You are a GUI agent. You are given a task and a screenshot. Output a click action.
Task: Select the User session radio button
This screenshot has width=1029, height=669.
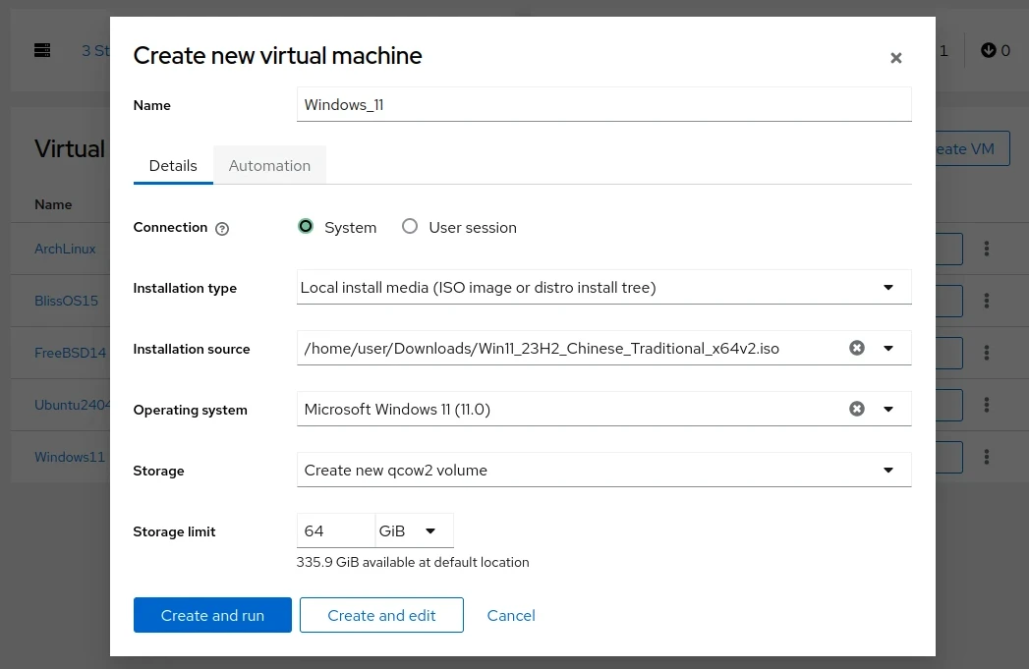pyautogui.click(x=410, y=227)
